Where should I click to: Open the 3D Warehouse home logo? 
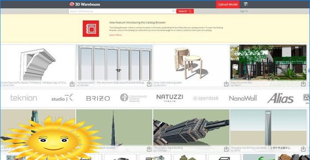(85, 4)
